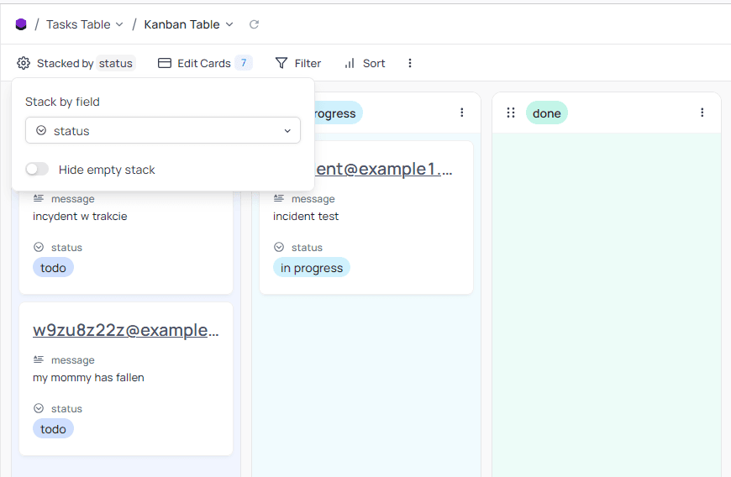
Task: Toggle Hide empty stack switch
Action: 37,170
